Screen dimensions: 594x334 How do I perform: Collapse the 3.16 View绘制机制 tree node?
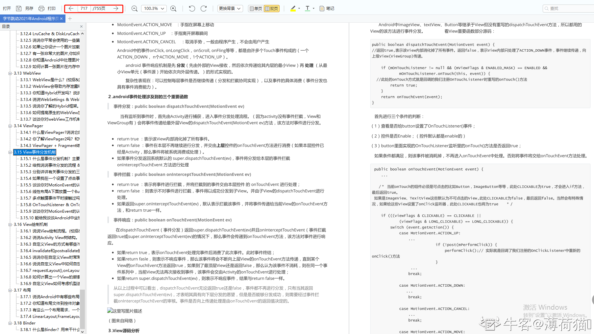point(10,225)
